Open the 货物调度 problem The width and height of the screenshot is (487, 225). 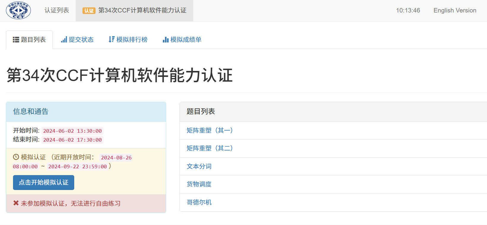(x=199, y=184)
